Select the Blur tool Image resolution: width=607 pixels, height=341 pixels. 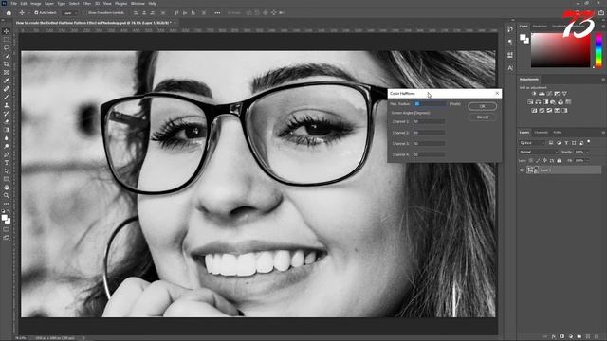(7, 138)
